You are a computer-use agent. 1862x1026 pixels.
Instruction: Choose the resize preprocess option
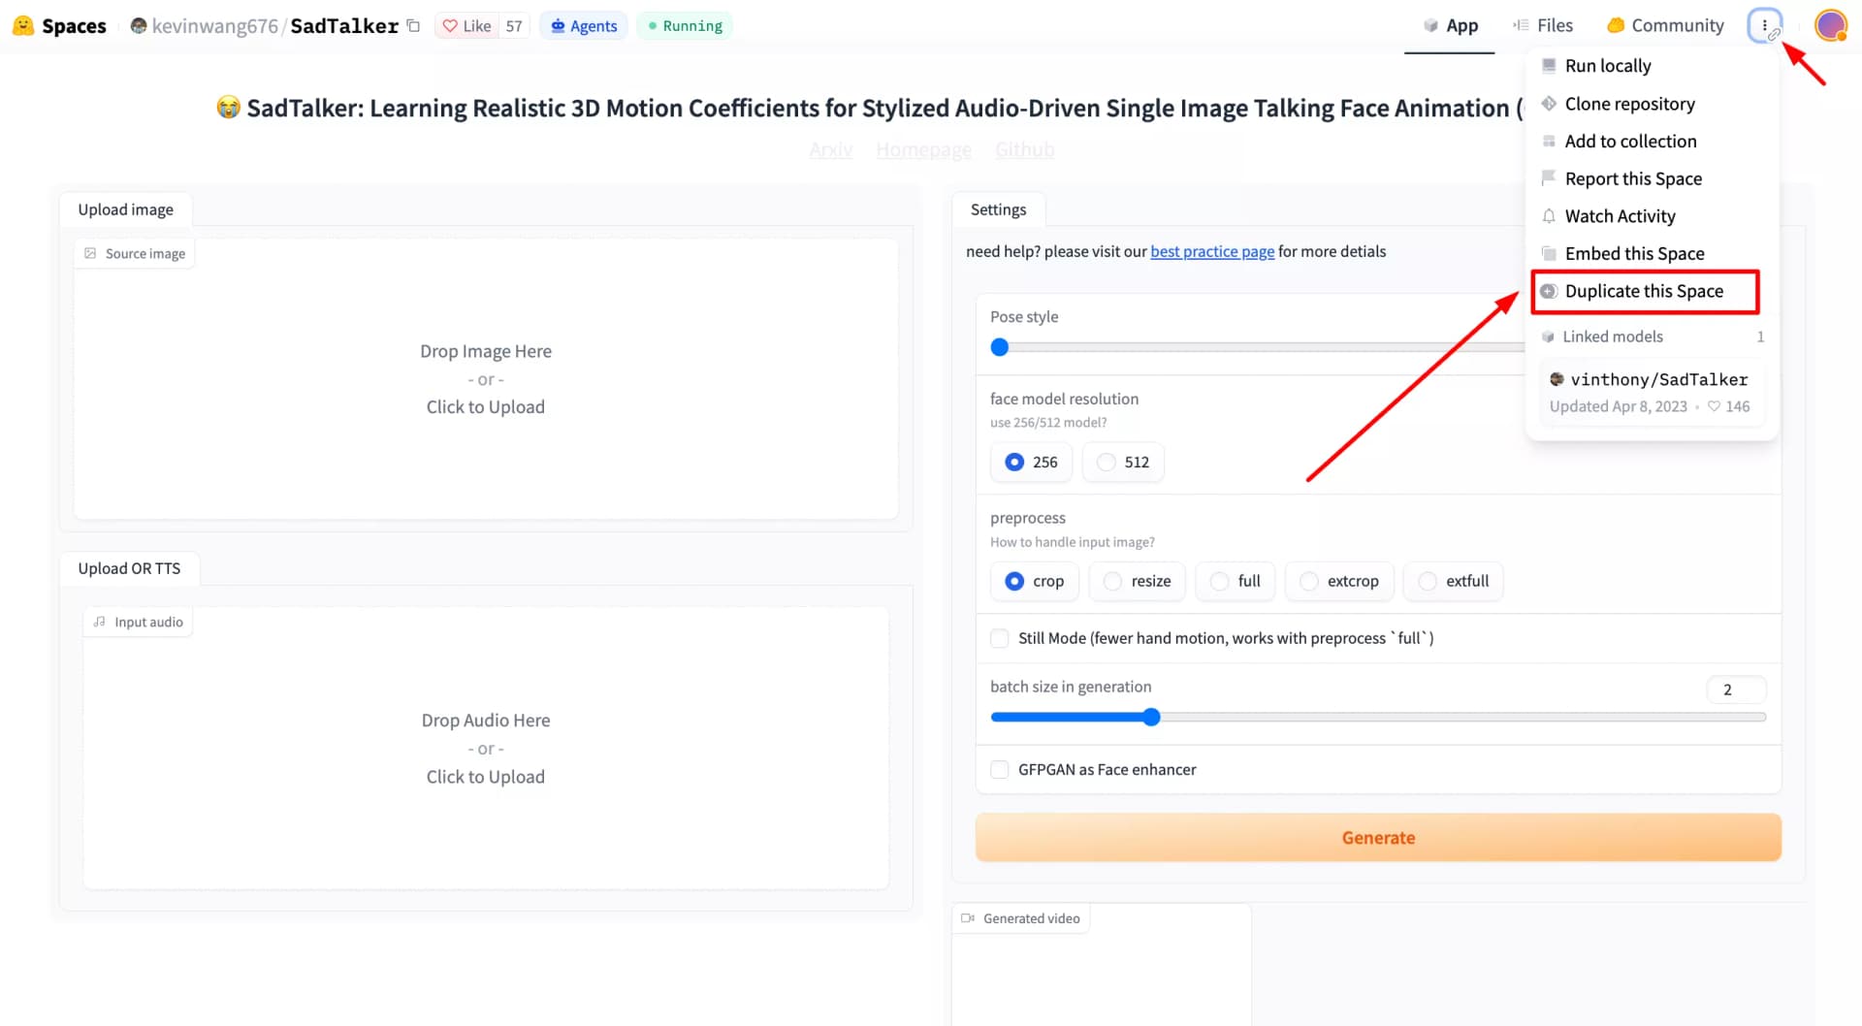tap(1137, 582)
